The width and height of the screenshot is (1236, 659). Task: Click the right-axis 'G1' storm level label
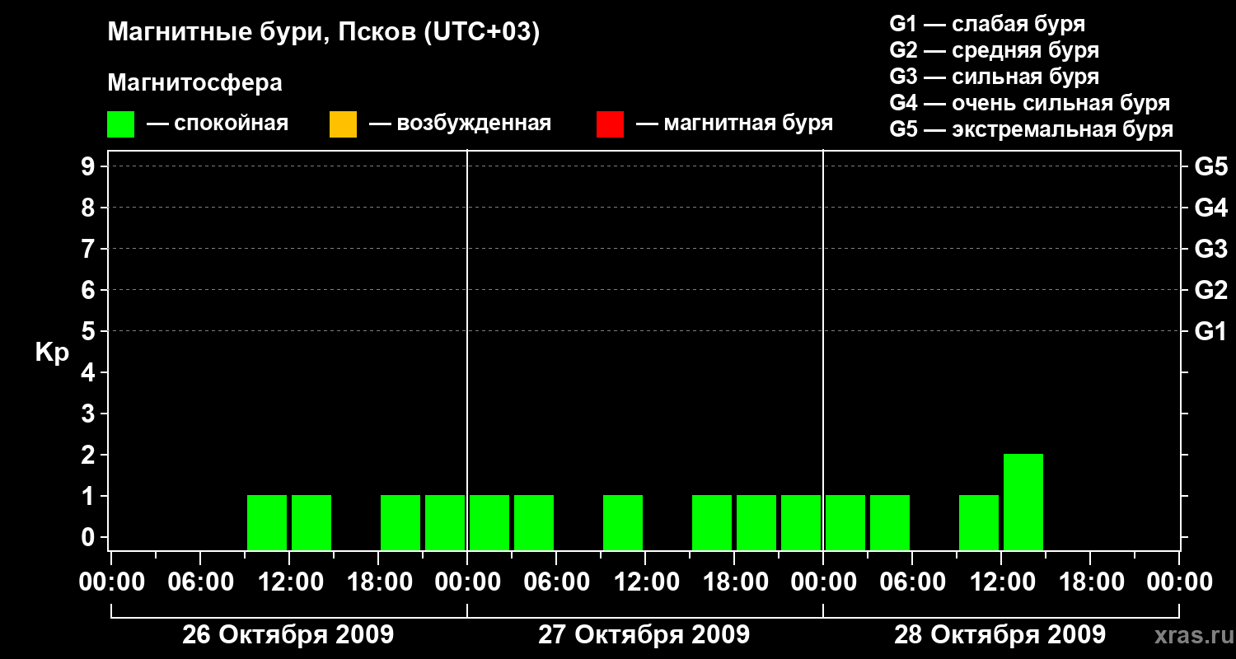pyautogui.click(x=1210, y=331)
